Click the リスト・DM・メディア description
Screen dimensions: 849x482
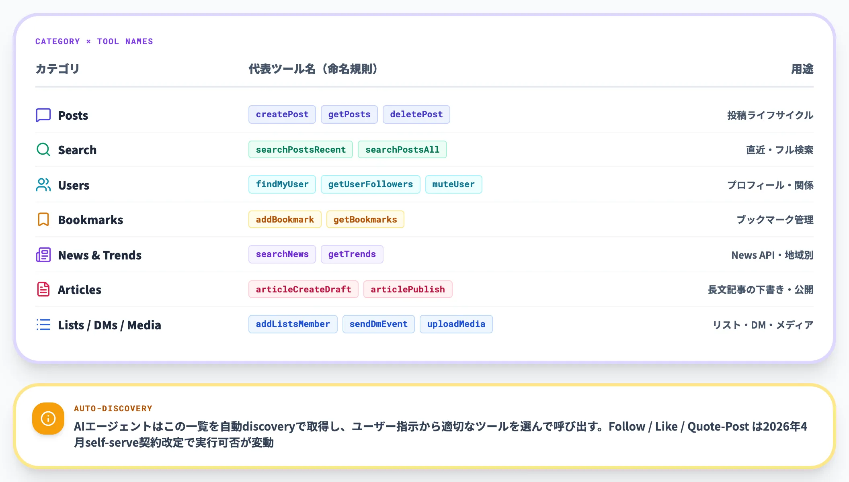[x=763, y=325]
